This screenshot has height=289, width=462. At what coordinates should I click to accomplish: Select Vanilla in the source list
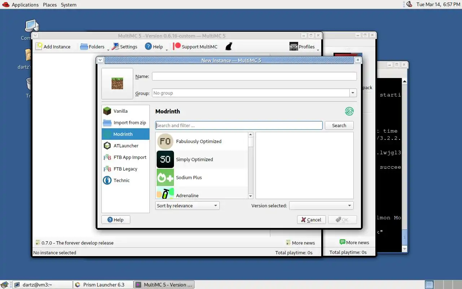pos(126,111)
